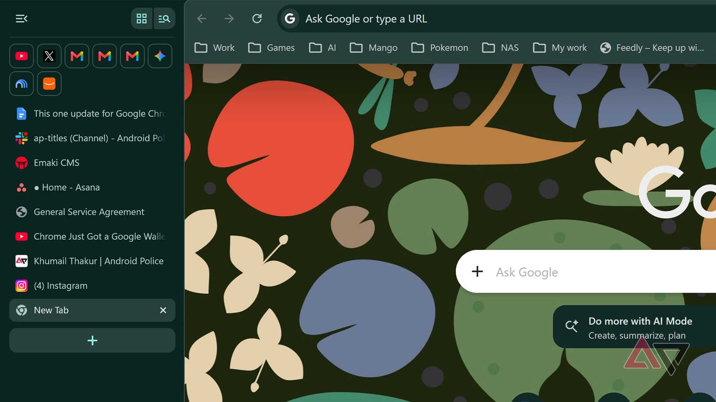The width and height of the screenshot is (716, 402).
Task: Select the New Tab tab
Action: coord(92,310)
